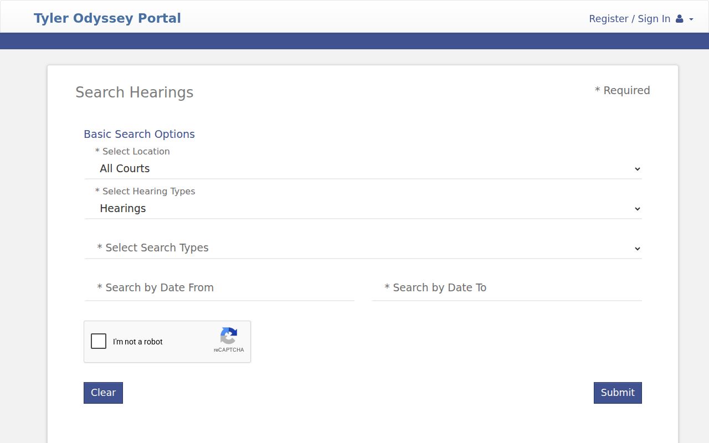This screenshot has width=709, height=443.
Task: Click the Select Hearing Types field label
Action: click(145, 191)
